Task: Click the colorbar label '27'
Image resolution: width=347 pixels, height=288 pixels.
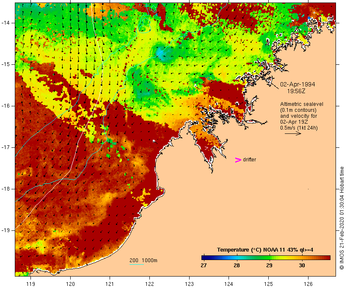Action: [204, 265]
